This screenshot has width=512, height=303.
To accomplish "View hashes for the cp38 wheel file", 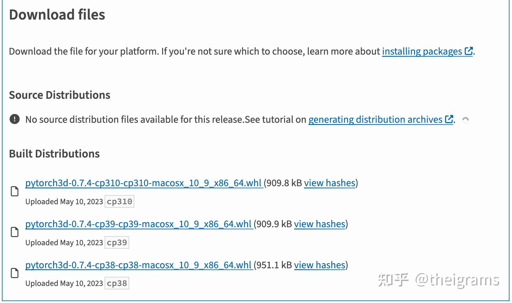I will click(x=319, y=265).
